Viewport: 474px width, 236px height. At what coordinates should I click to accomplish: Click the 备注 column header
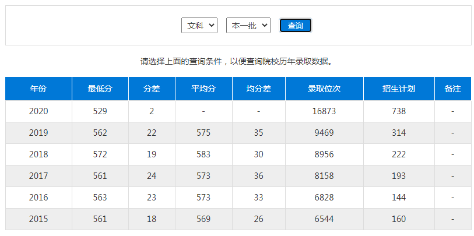(452, 89)
